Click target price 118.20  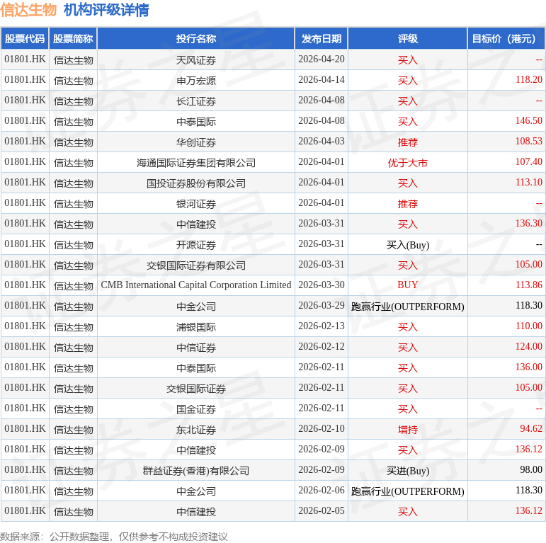528,80
